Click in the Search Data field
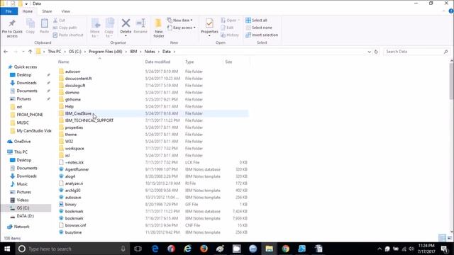Viewport: 454px width, 255px height. pos(417,52)
